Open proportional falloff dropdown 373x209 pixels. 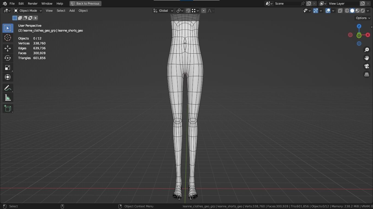(x=211, y=11)
